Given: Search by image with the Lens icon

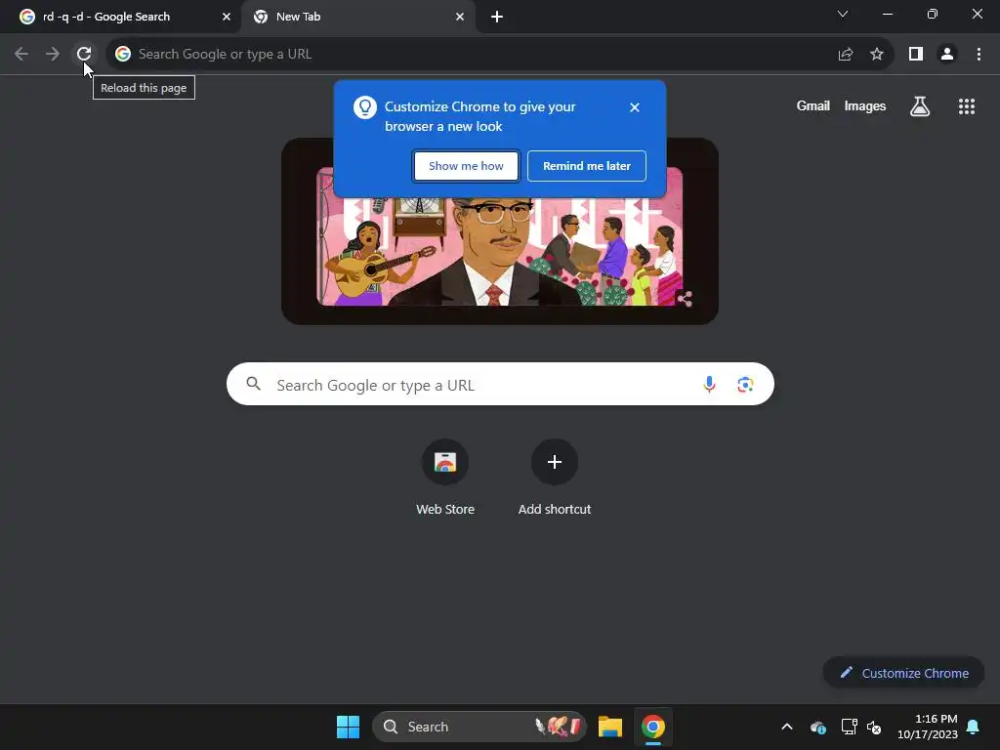Looking at the screenshot, I should coord(745,385).
